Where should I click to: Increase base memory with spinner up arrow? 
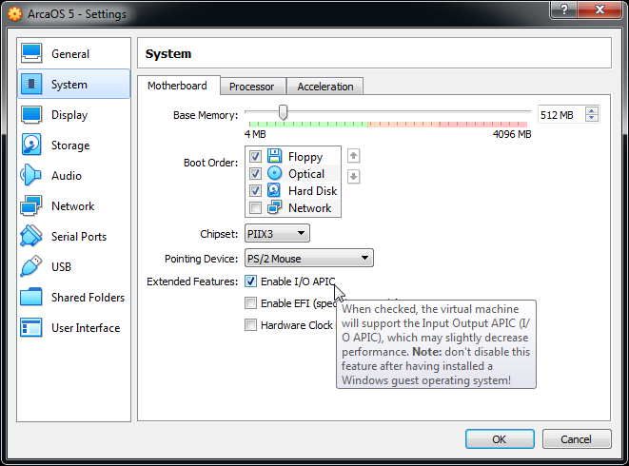pyautogui.click(x=592, y=110)
